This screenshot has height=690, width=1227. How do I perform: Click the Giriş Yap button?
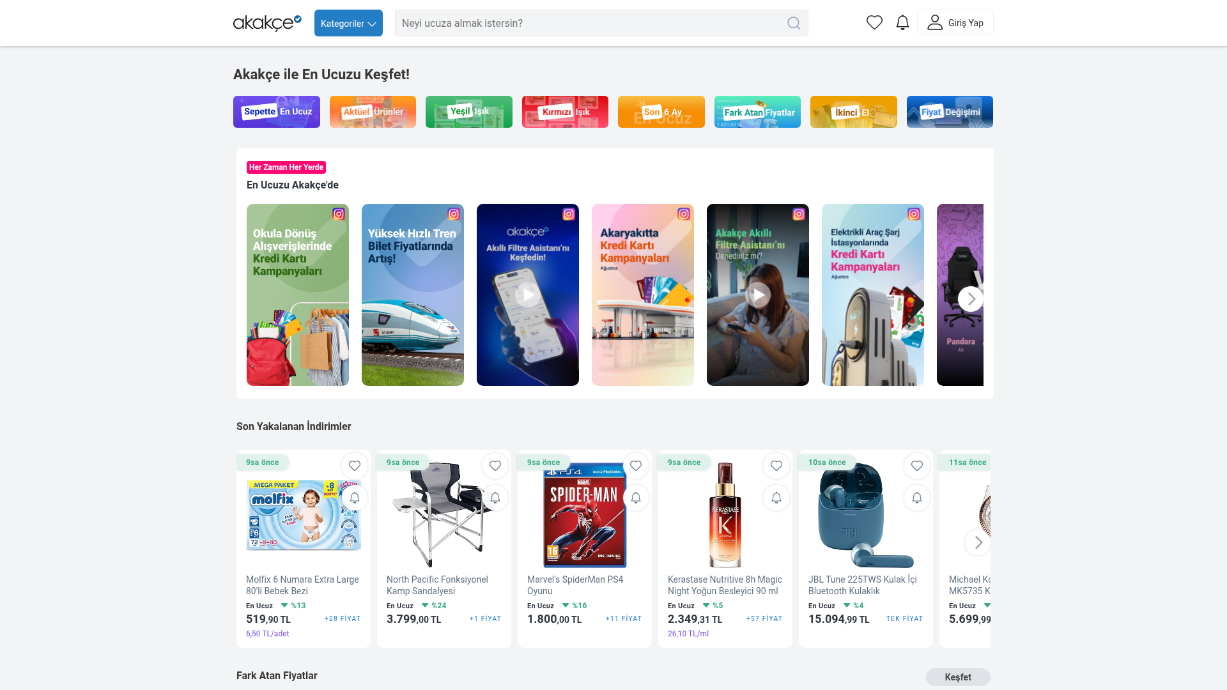(955, 22)
